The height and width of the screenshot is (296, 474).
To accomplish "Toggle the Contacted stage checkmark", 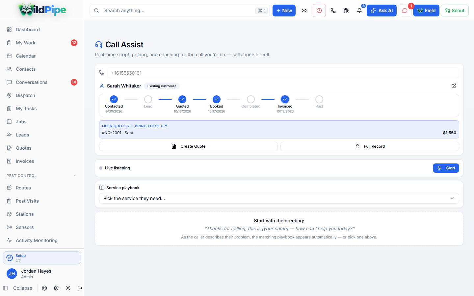I will [x=114, y=99].
